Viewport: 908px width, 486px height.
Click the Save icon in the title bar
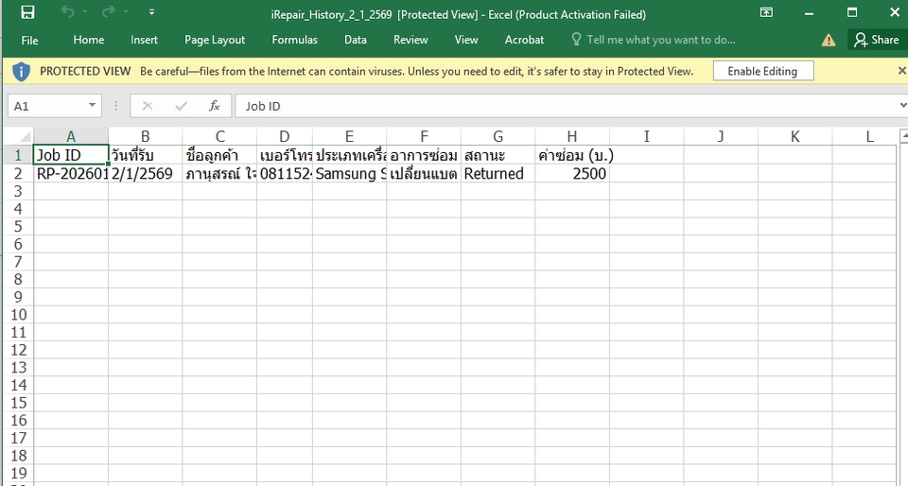[27, 12]
